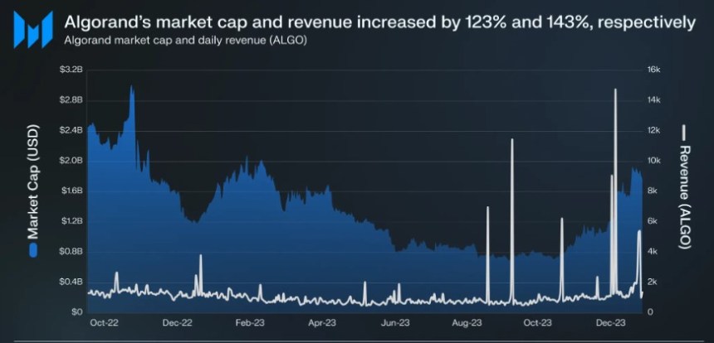Screen dimensions: 714x343
Task: Click the Messari logo icon
Action: click(33, 30)
